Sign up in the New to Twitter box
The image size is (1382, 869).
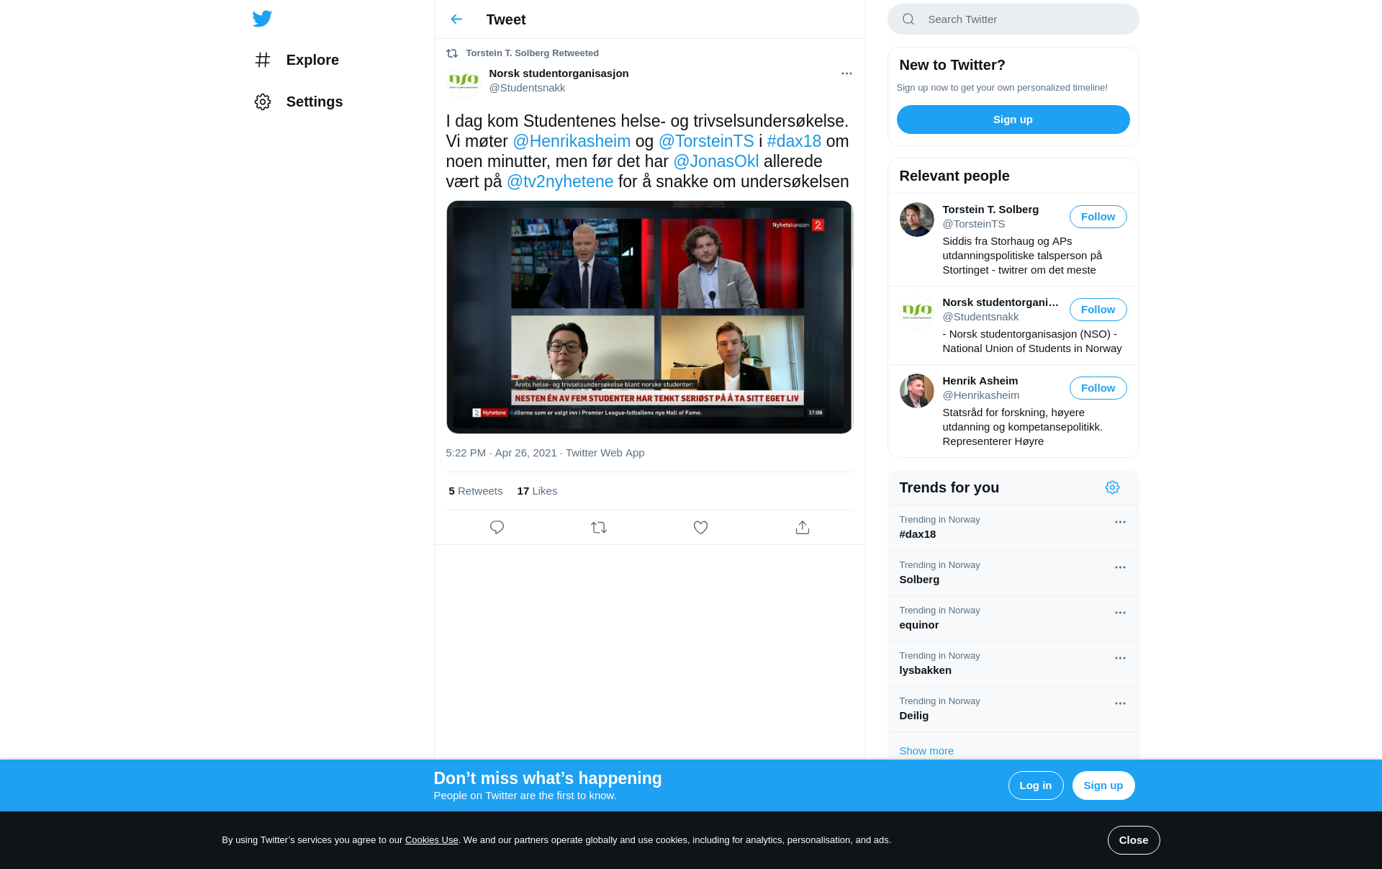tap(1013, 120)
